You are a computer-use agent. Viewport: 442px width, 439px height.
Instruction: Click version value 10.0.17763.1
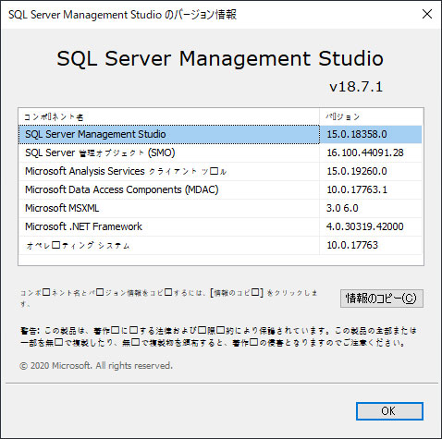(357, 189)
